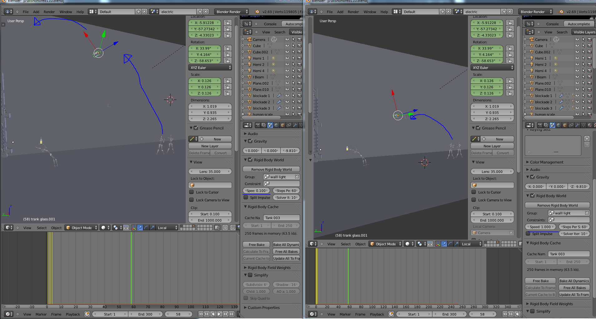This screenshot has height=319, width=596.
Task: Open World properties tab in left window
Action: pyautogui.click(x=277, y=125)
